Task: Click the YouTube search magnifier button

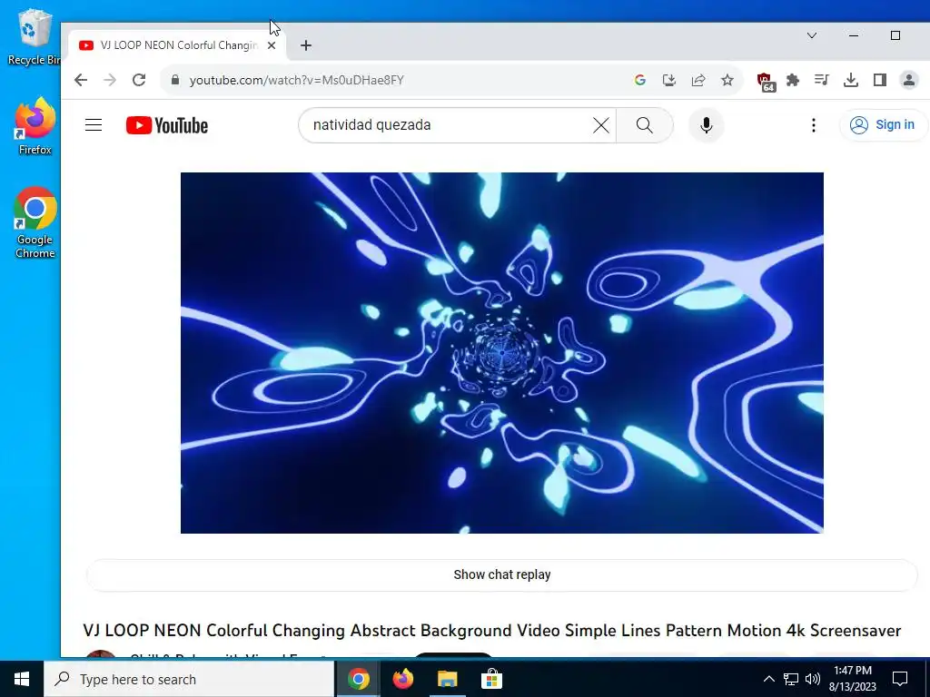Action: pyautogui.click(x=645, y=125)
